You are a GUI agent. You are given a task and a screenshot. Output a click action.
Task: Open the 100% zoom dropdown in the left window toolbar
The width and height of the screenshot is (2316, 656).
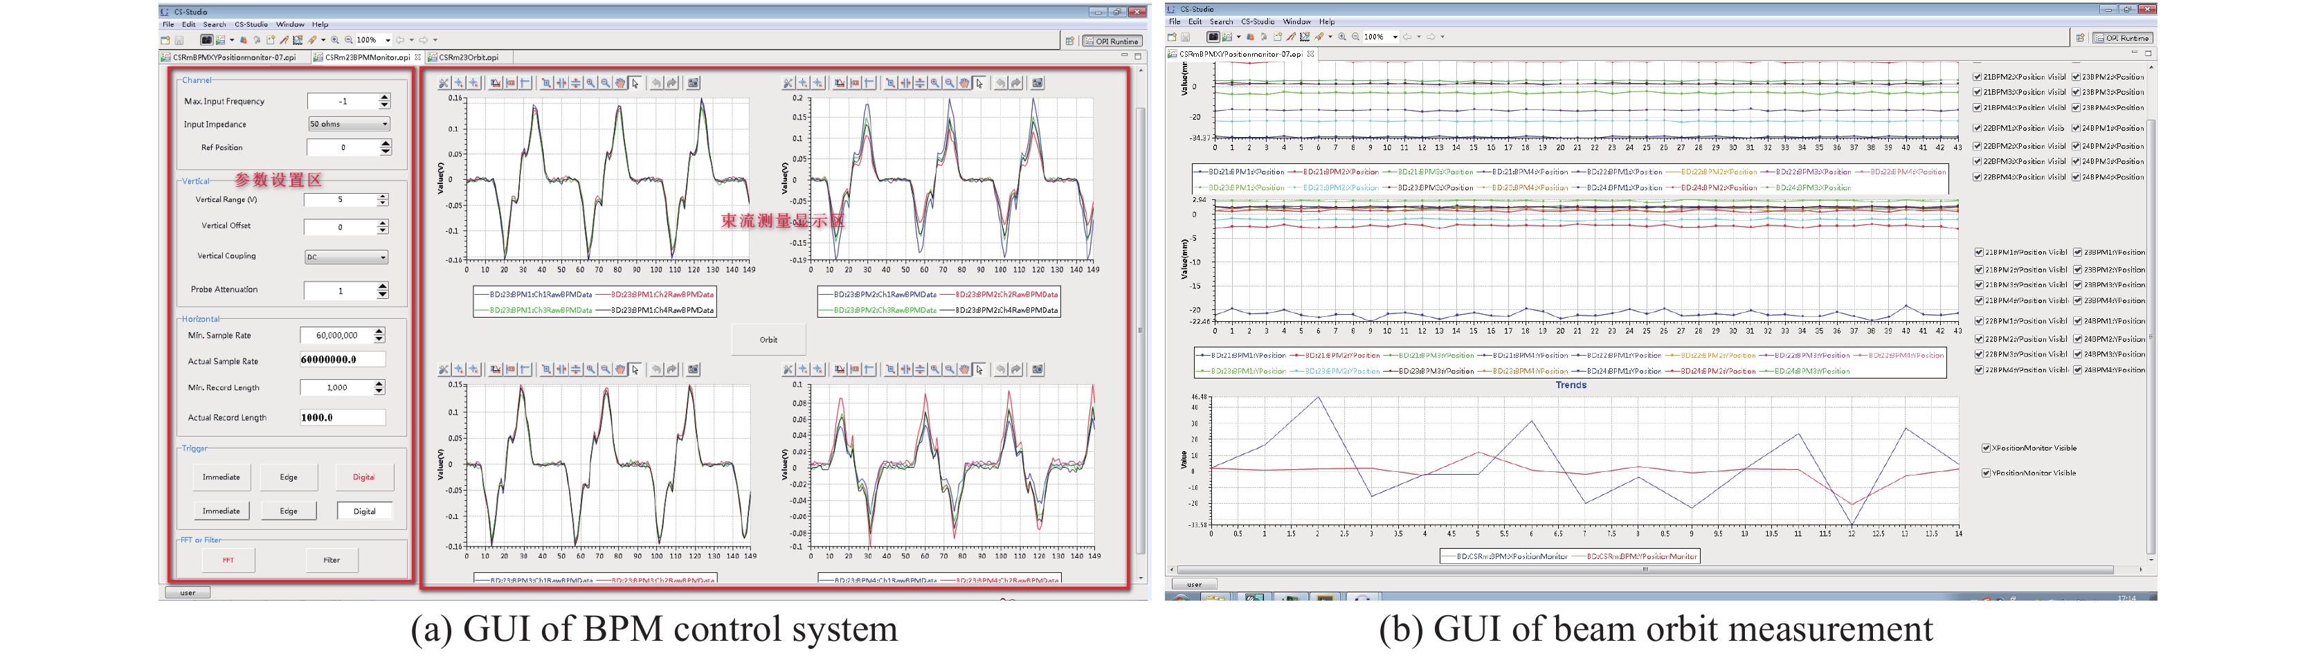388,40
